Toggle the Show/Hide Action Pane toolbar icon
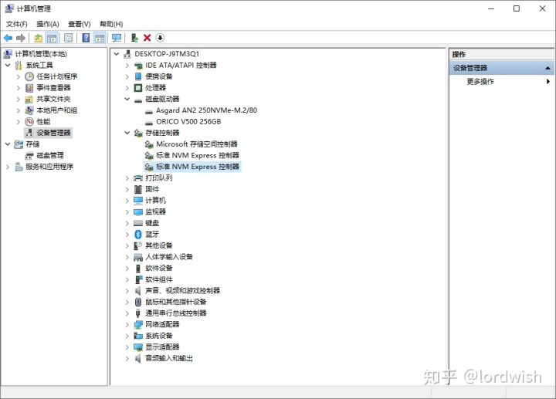This screenshot has width=556, height=399. (x=100, y=38)
